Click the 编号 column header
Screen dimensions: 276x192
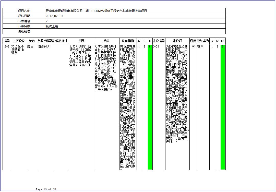tap(7, 41)
